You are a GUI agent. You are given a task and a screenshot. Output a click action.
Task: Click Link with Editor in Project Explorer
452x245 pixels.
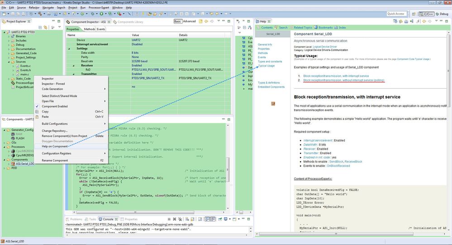coord(45,28)
